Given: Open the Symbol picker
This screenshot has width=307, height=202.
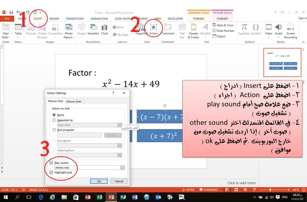Looking at the screenshot, I should point(256,29).
